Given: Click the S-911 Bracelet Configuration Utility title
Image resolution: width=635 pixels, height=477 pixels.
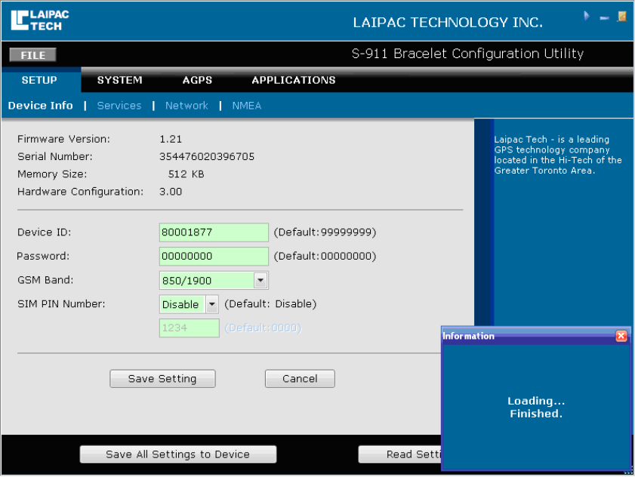Looking at the screenshot, I should click(x=467, y=54).
